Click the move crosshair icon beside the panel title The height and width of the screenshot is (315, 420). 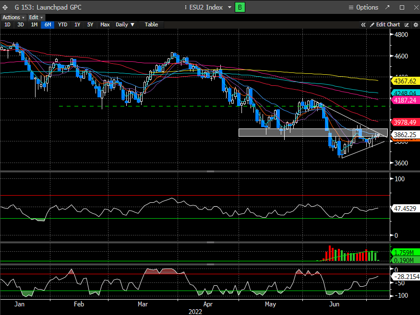(5, 7)
